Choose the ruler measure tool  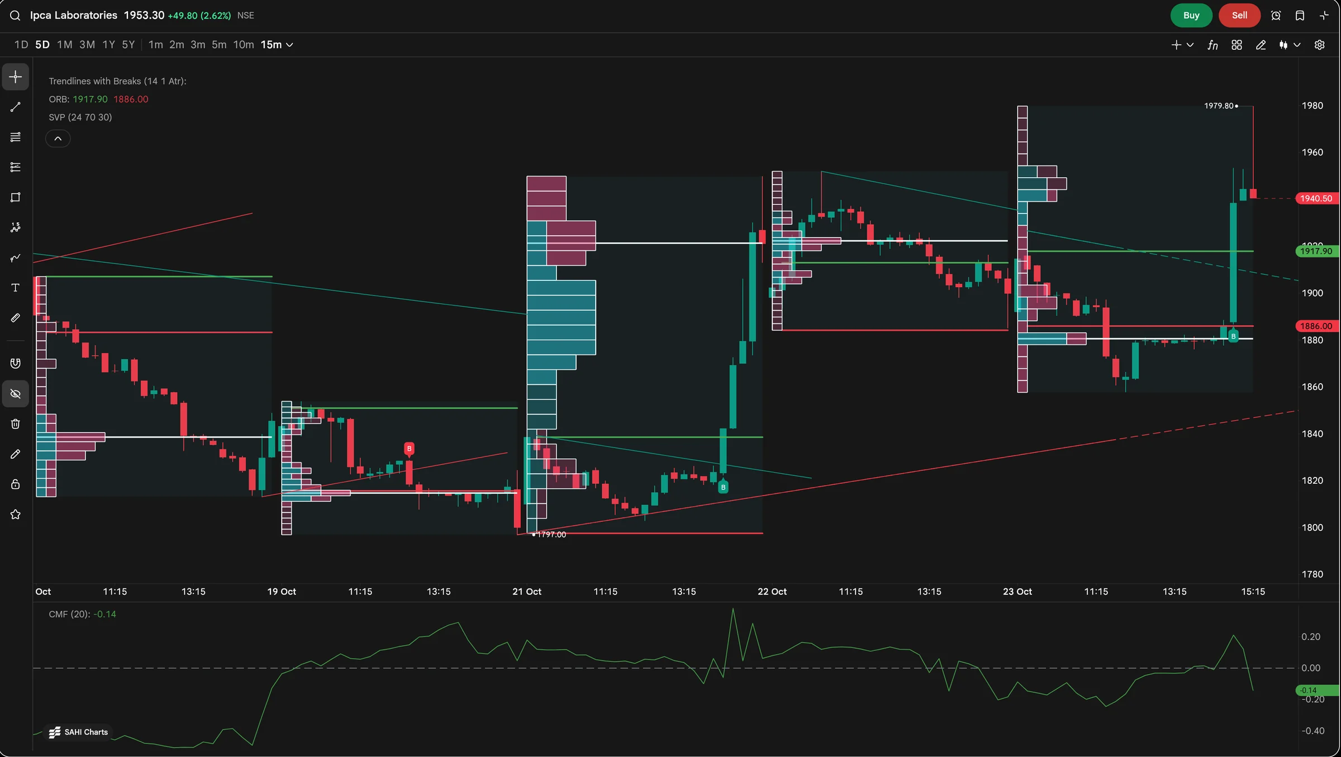tap(16, 318)
